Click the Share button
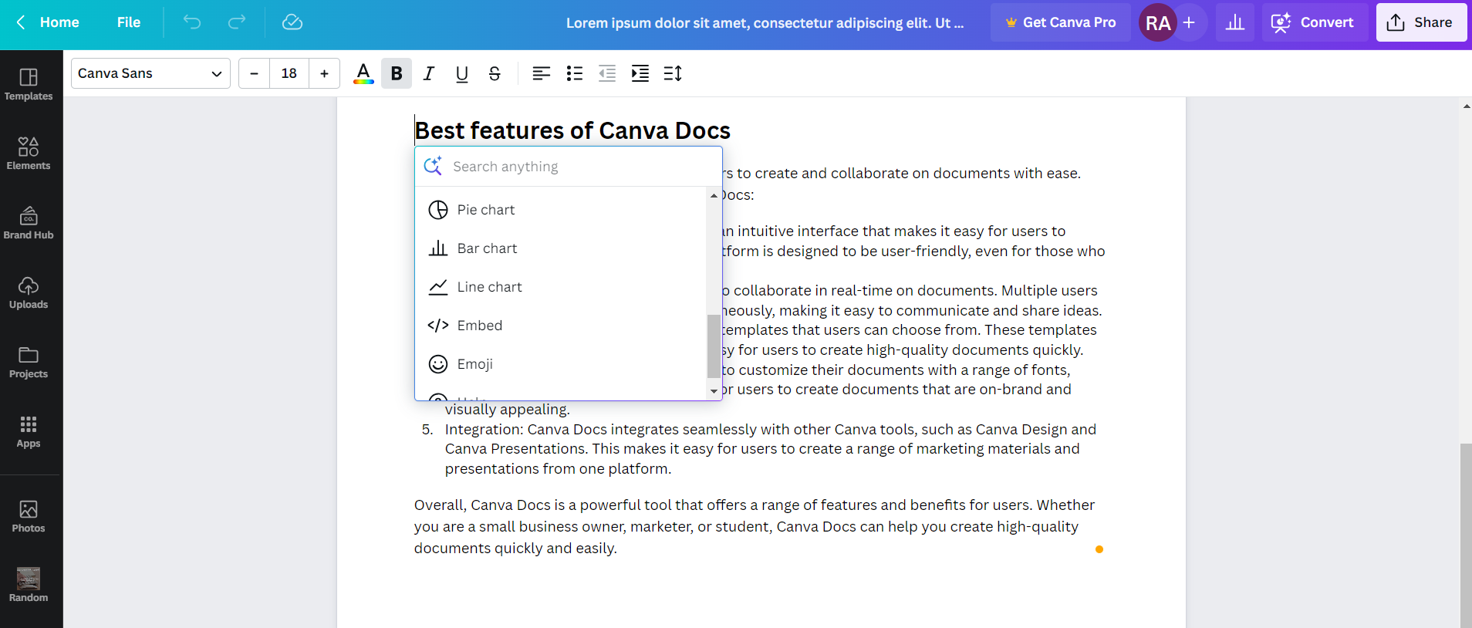This screenshot has height=628, width=1472. (x=1421, y=22)
